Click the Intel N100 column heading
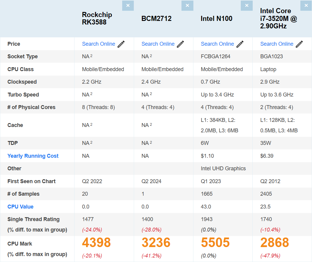This screenshot has width=312, height=262. coord(216,19)
